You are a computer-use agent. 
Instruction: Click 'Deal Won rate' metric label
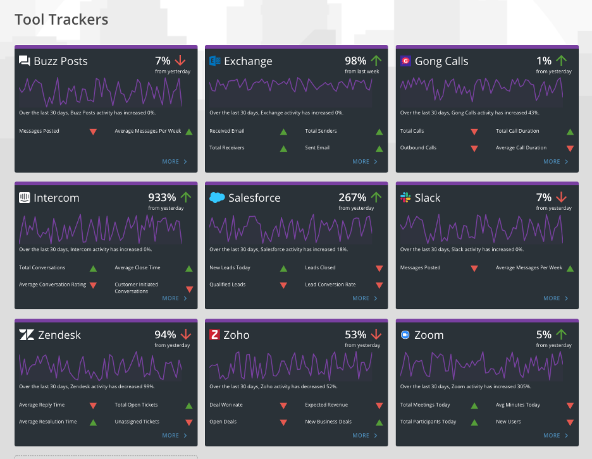[226, 405]
